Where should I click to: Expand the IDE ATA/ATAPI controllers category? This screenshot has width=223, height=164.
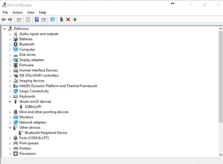pos(10,76)
